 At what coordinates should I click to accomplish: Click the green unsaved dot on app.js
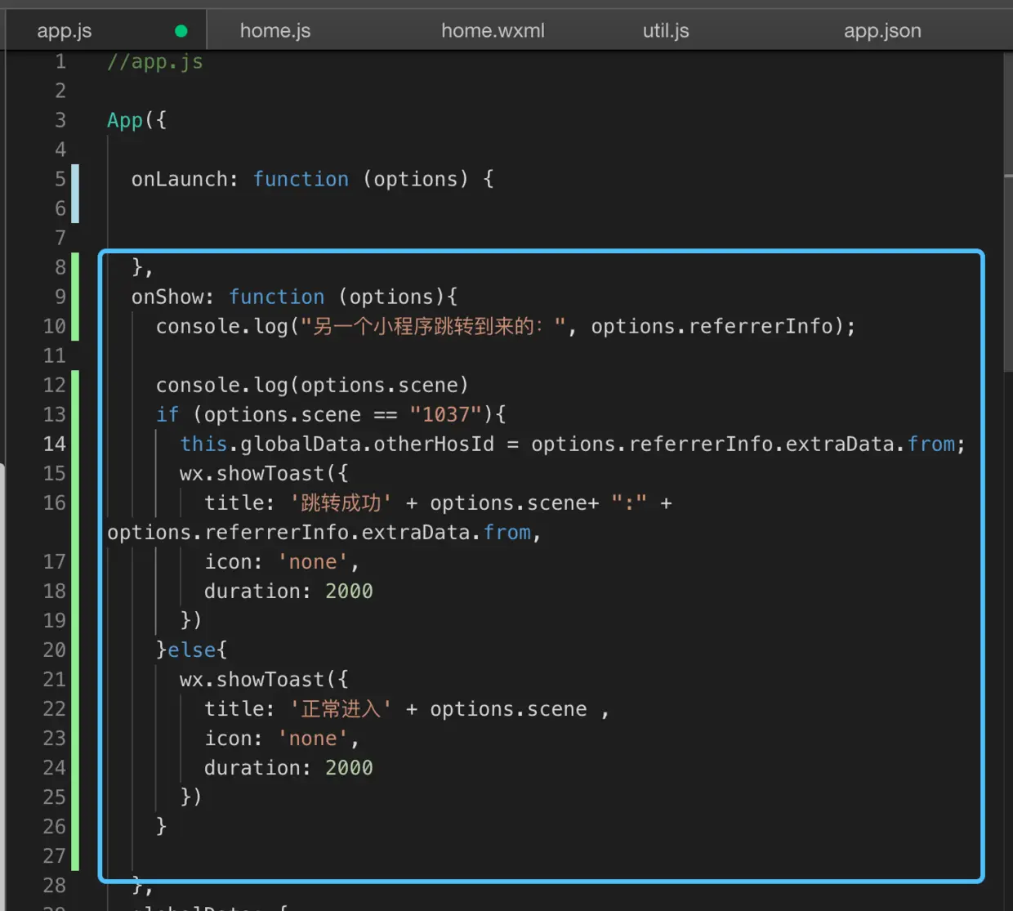(181, 31)
